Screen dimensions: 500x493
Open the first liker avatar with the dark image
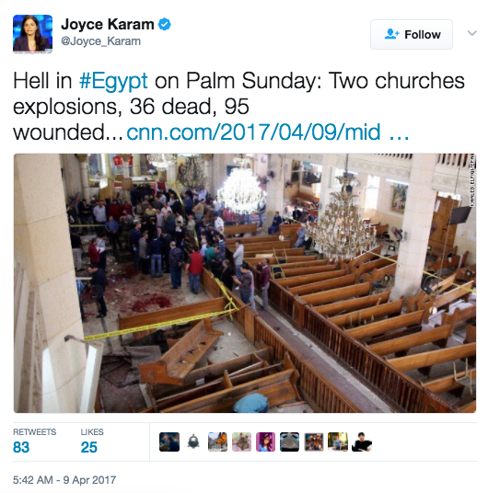pos(169,441)
